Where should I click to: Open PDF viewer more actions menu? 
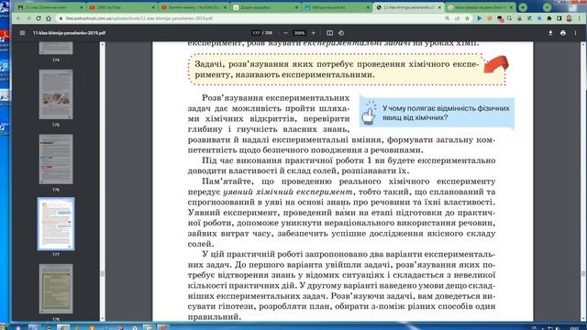pyautogui.click(x=575, y=33)
